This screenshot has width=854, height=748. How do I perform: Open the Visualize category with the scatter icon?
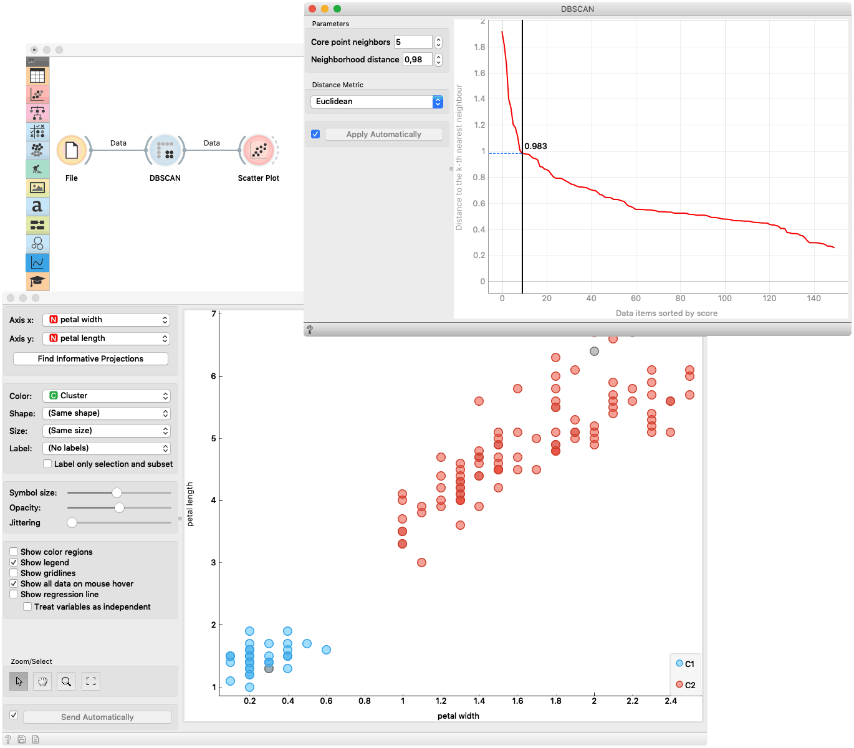[37, 95]
